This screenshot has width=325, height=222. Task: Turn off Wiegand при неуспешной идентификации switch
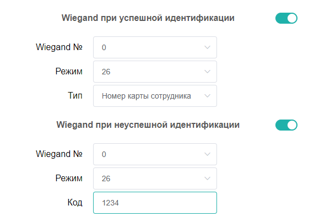[x=286, y=125]
